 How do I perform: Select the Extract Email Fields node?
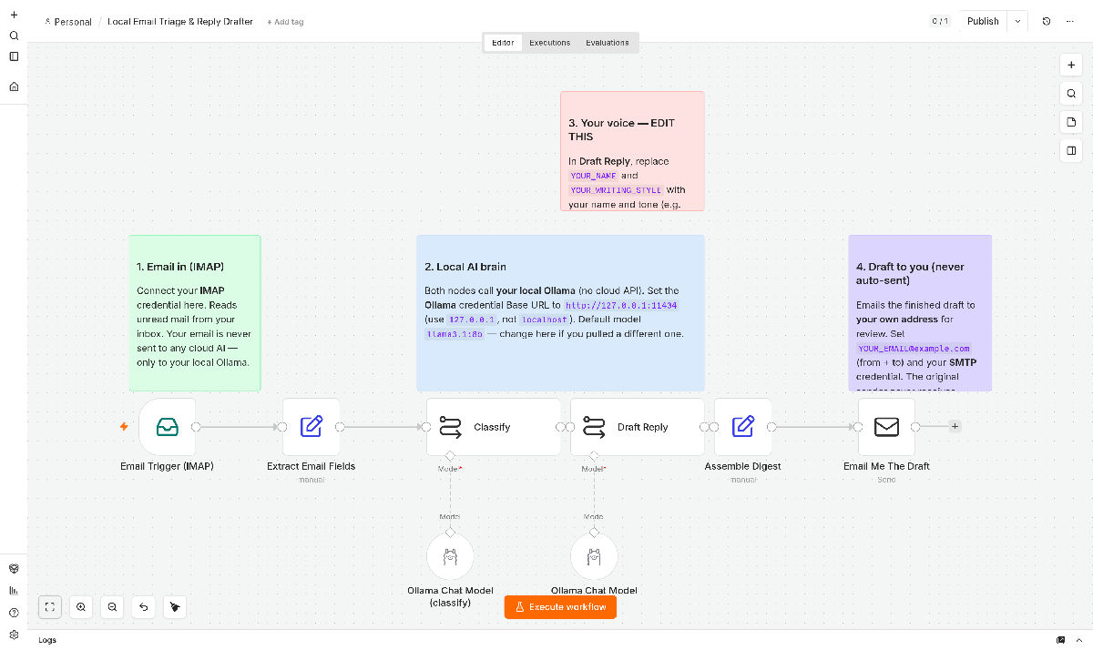tap(312, 427)
